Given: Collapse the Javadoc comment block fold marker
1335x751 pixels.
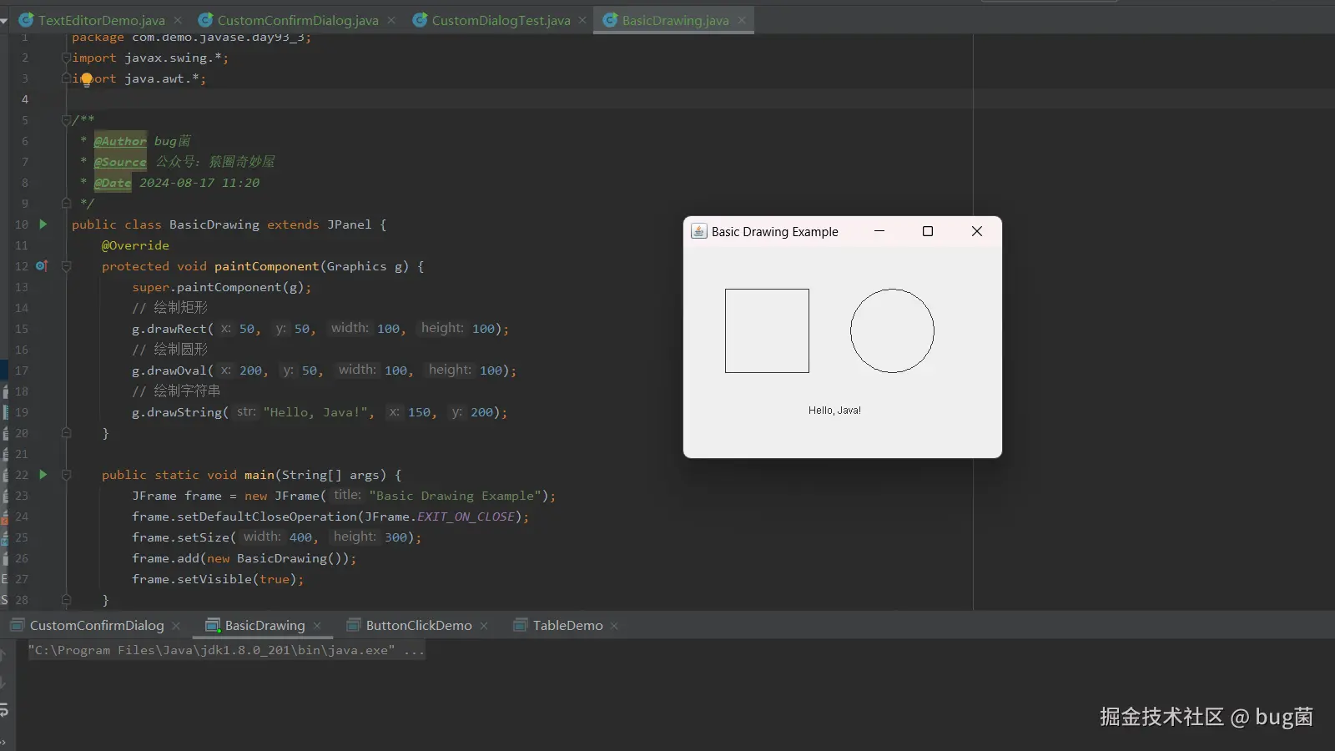Looking at the screenshot, I should (66, 120).
